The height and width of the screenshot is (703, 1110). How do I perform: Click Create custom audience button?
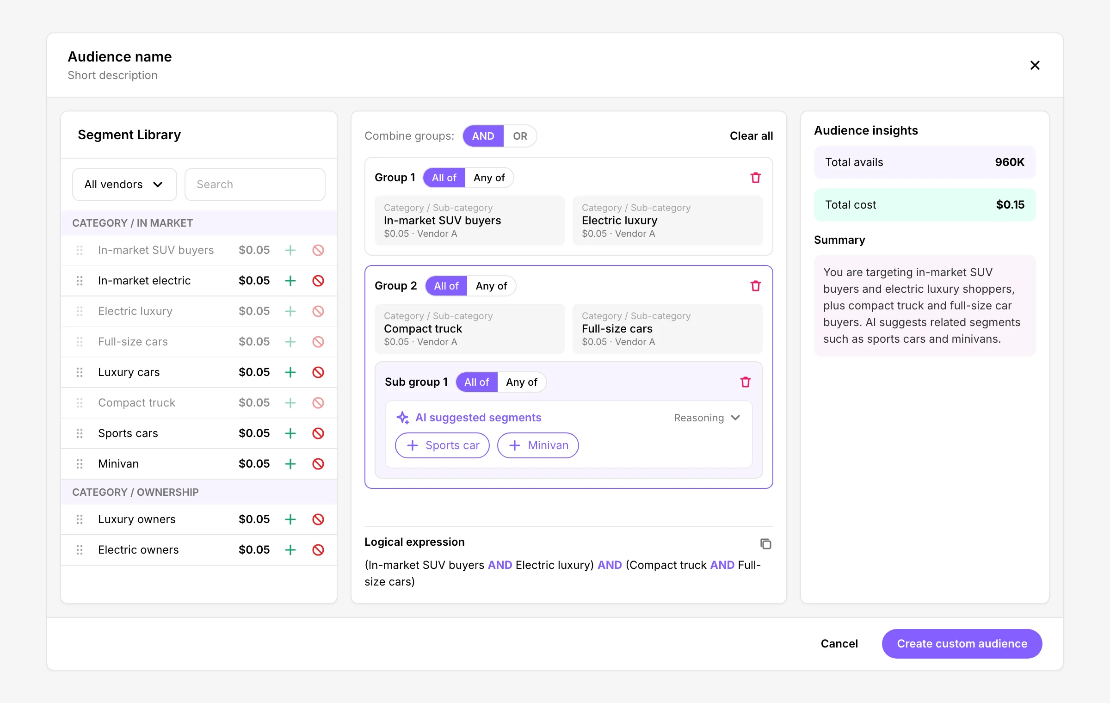962,644
